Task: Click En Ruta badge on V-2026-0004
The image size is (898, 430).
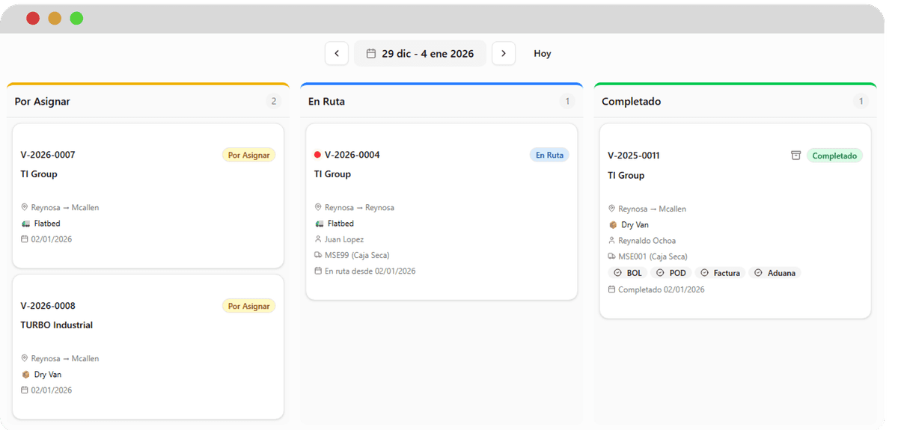Action: point(549,155)
